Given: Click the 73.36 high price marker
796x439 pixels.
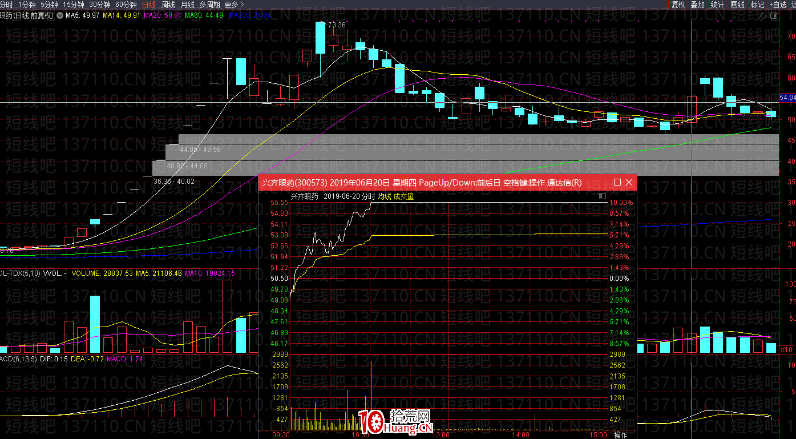Looking at the screenshot, I should click(336, 25).
